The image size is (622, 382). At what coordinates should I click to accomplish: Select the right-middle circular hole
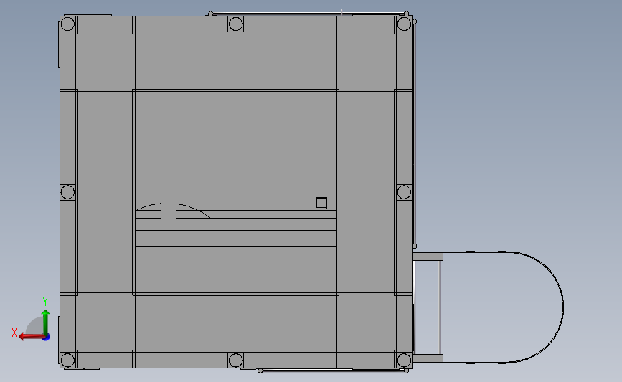click(404, 192)
